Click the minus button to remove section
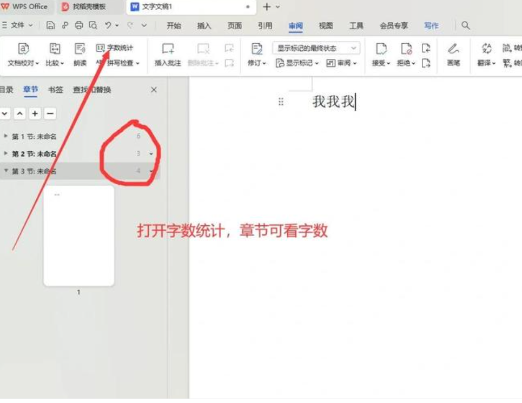This screenshot has height=403, width=522. [x=50, y=113]
